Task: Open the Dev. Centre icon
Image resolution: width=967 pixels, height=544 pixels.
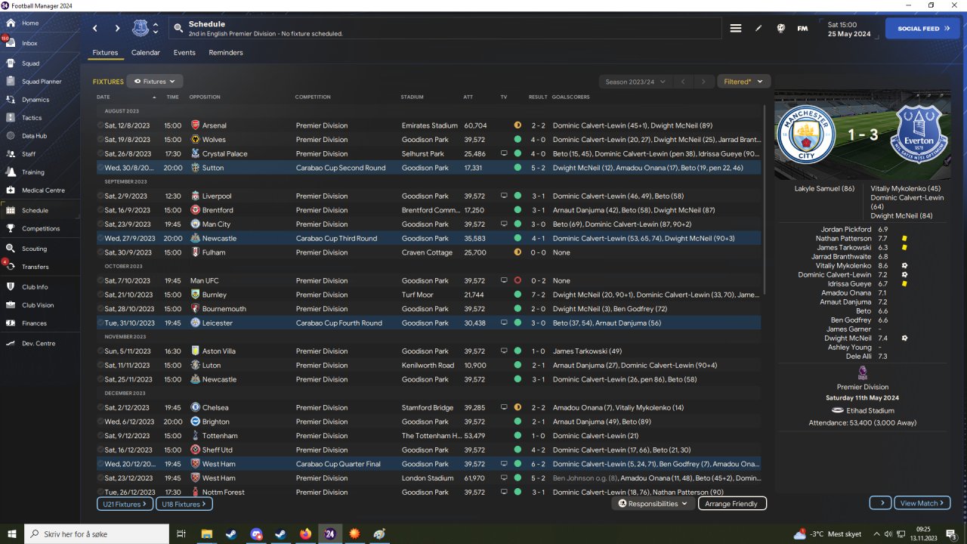Action: (11, 344)
